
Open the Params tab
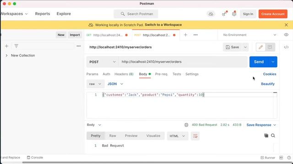pyautogui.click(x=92, y=74)
